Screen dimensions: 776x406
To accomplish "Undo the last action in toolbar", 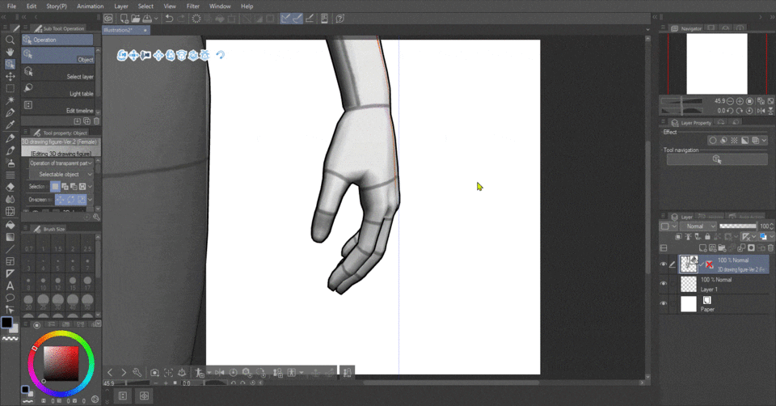I will tap(169, 19).
